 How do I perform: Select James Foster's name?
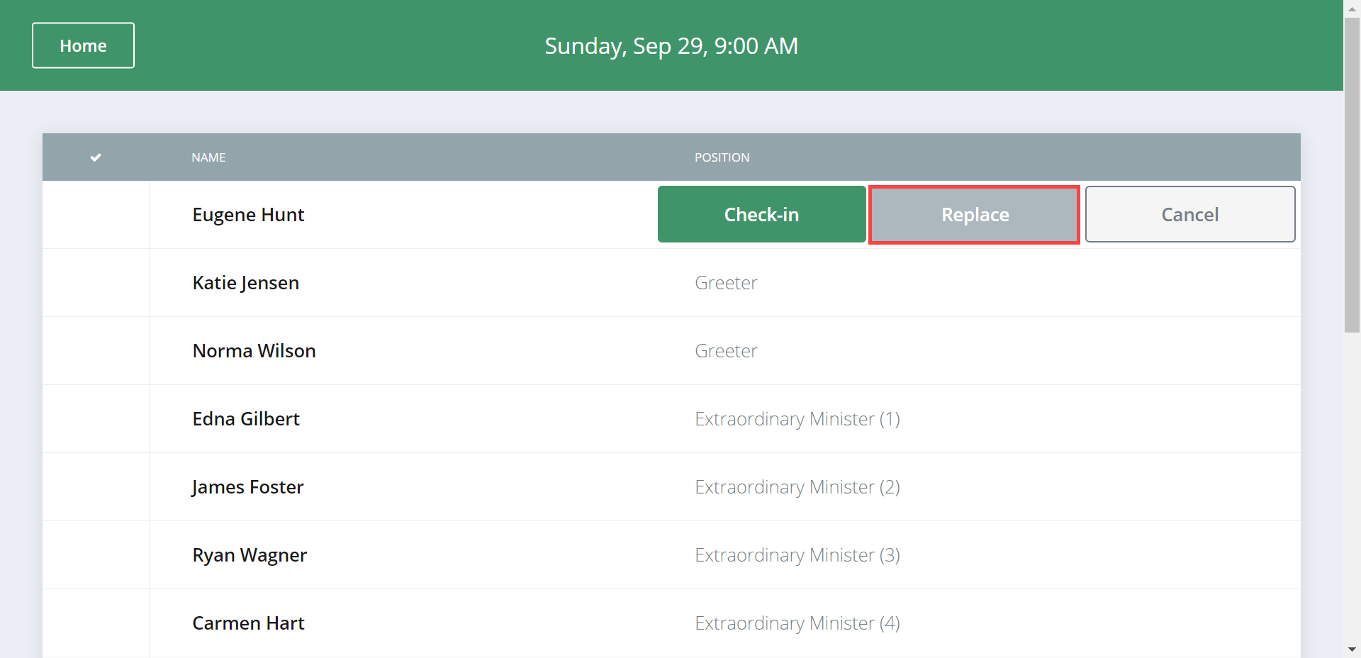click(x=247, y=487)
